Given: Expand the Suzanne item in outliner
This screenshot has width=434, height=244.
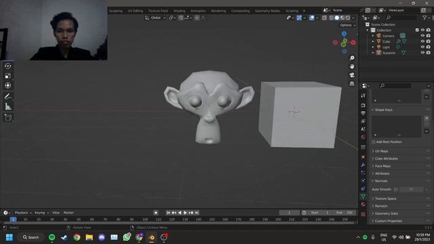Looking at the screenshot, I should [373, 53].
